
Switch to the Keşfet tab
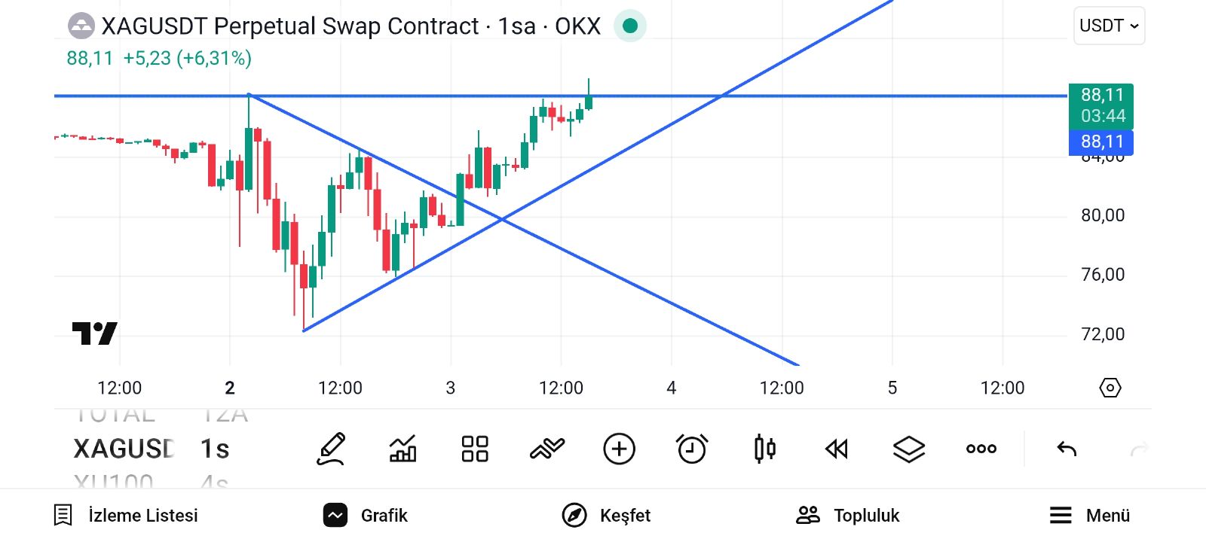pos(607,516)
